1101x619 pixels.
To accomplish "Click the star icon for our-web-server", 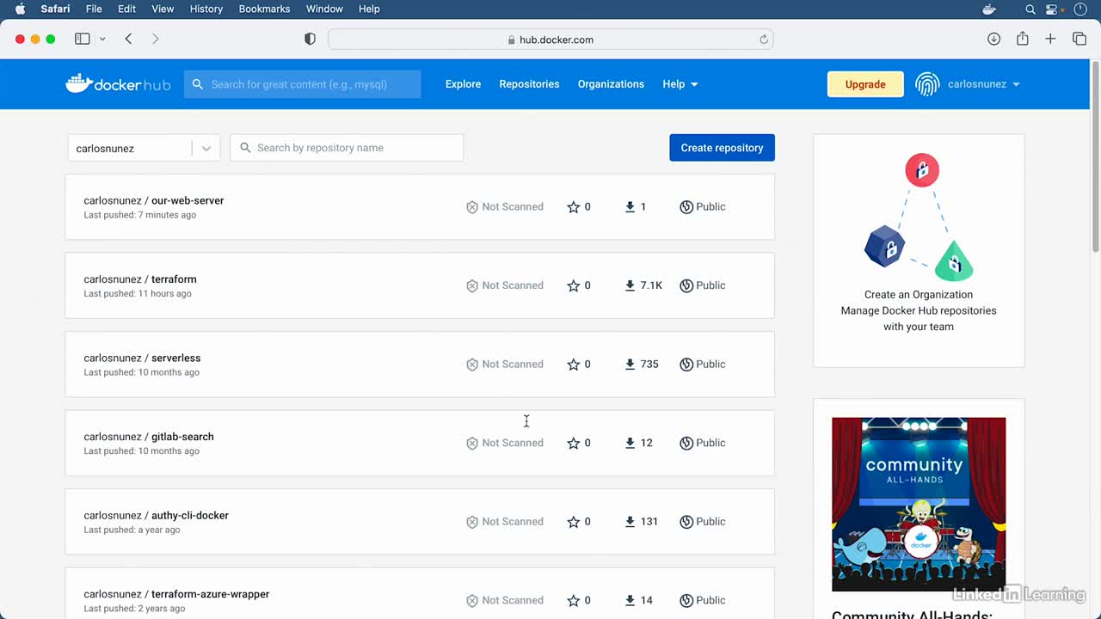I will tap(574, 207).
